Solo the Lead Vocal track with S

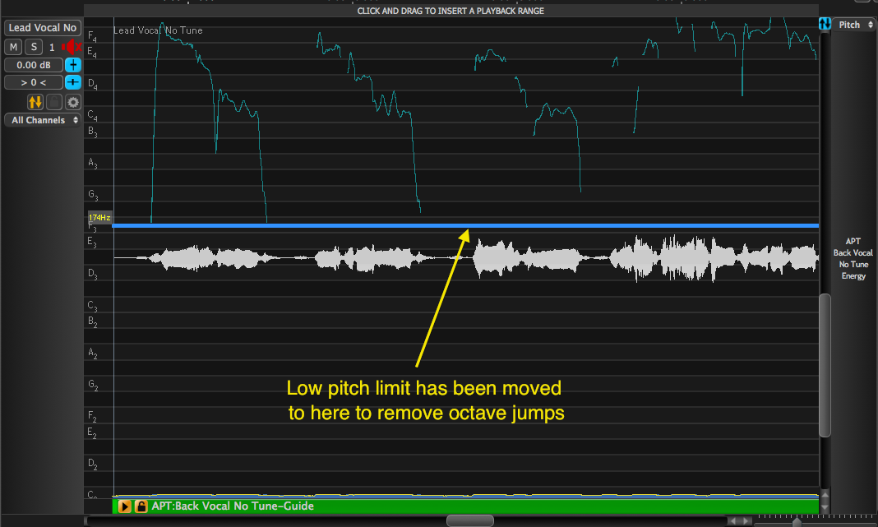click(x=33, y=47)
